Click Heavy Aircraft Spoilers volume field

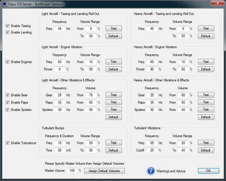183,110
